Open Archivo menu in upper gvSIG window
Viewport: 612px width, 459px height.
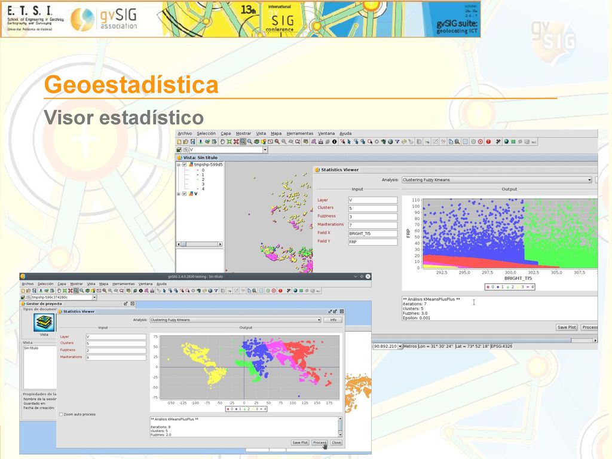185,133
